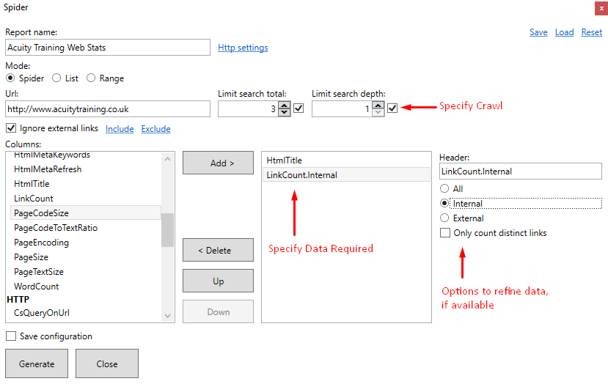Click the Save link
The height and width of the screenshot is (384, 608).
click(x=538, y=32)
